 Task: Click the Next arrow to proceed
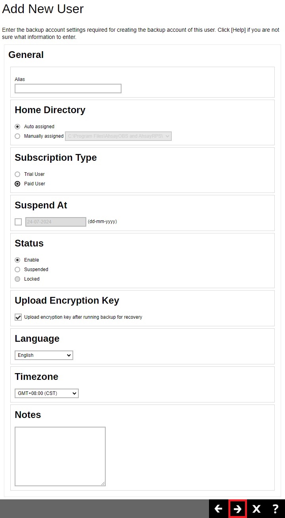pyautogui.click(x=237, y=508)
